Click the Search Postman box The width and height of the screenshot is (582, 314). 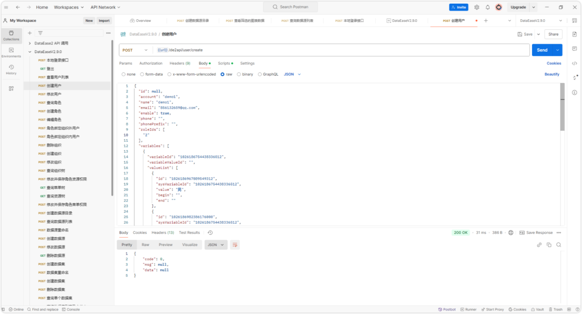(290, 7)
